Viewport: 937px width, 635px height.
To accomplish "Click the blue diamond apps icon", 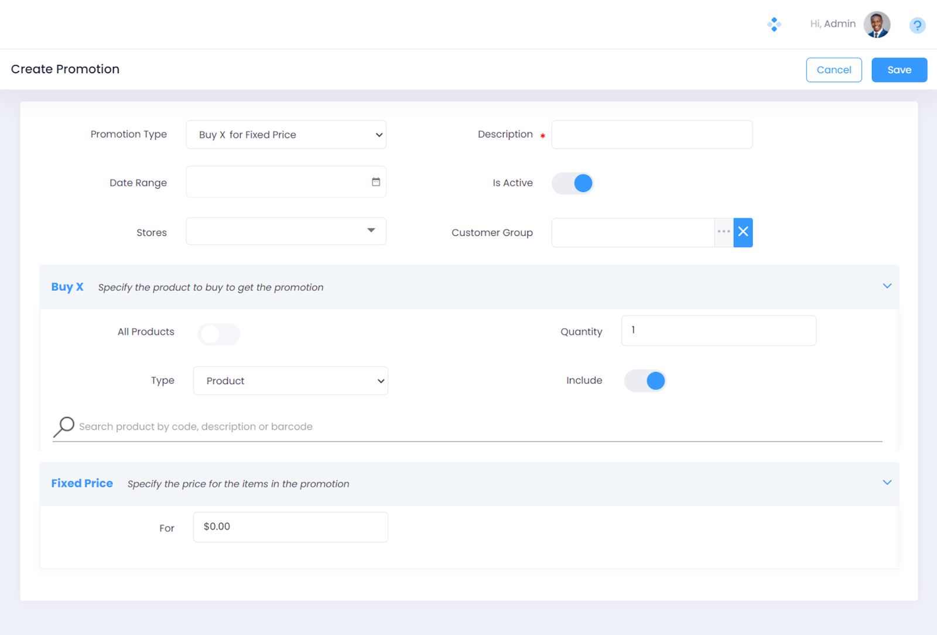I will click(774, 24).
